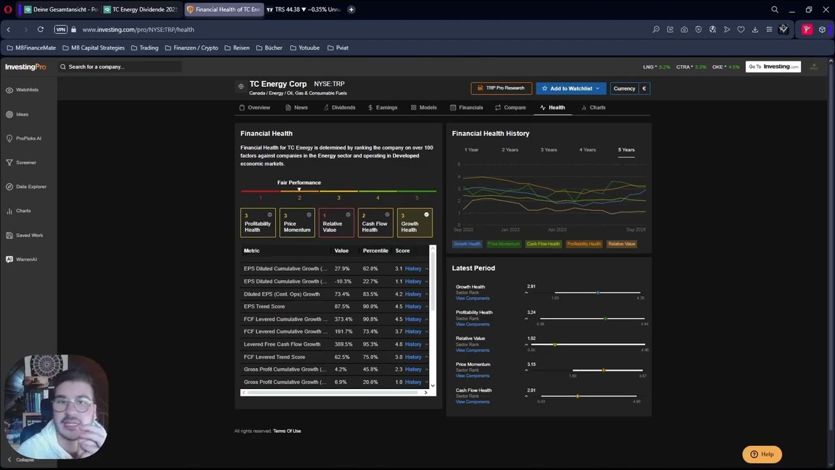Select the Cash Flow Health card
The height and width of the screenshot is (470, 835).
pyautogui.click(x=375, y=222)
